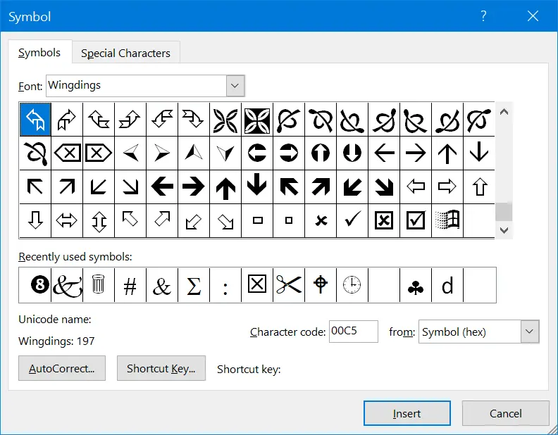
Task: Choose the black 8-ball recent symbol
Action: click(x=35, y=285)
